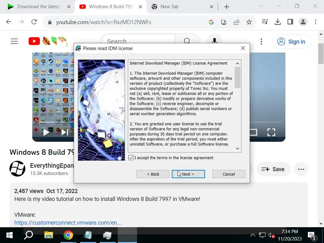Click Chrome icon in taskbar
The width and height of the screenshot is (324, 243).
click(68, 235)
